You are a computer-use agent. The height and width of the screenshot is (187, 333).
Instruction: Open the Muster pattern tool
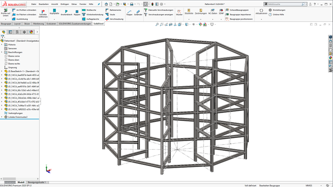pos(179,11)
